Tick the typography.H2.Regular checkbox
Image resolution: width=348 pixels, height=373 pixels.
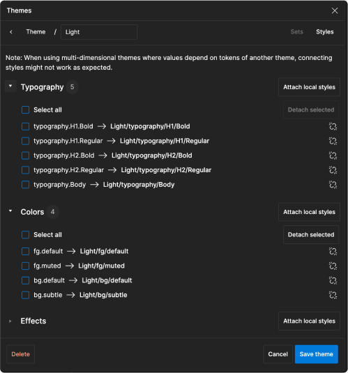26,170
